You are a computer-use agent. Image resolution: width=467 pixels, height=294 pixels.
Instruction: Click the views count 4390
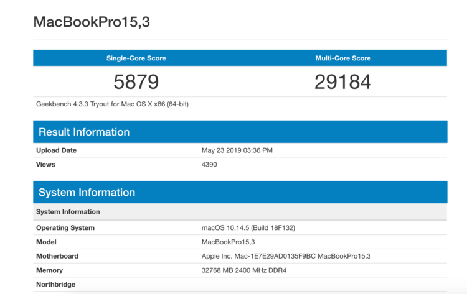209,164
